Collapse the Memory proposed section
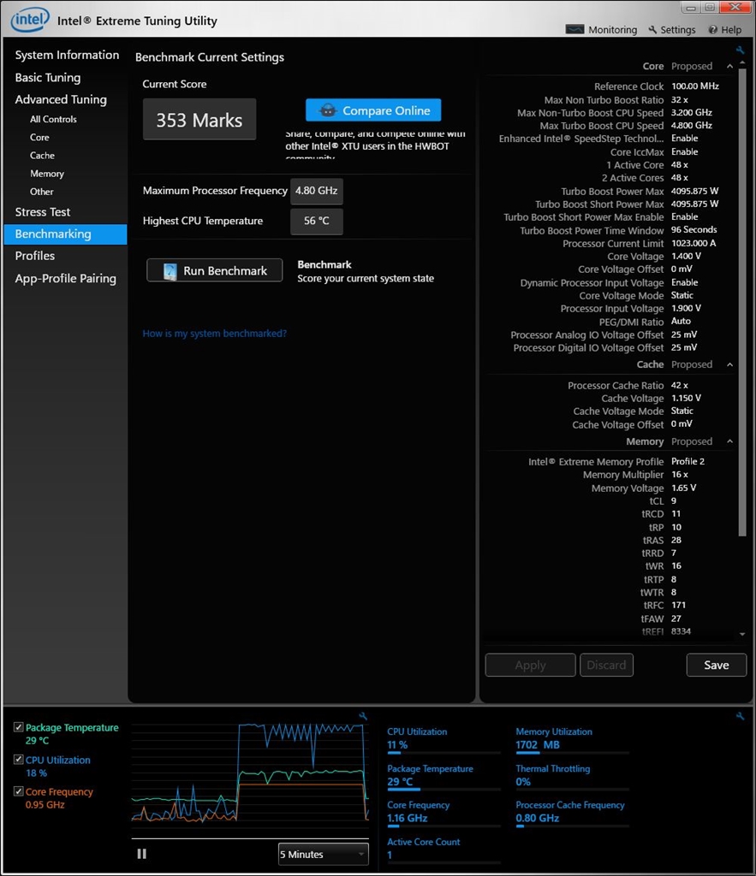This screenshot has width=756, height=876. point(729,441)
